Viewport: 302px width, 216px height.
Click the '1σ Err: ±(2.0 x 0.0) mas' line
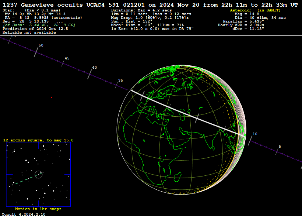click(152, 29)
